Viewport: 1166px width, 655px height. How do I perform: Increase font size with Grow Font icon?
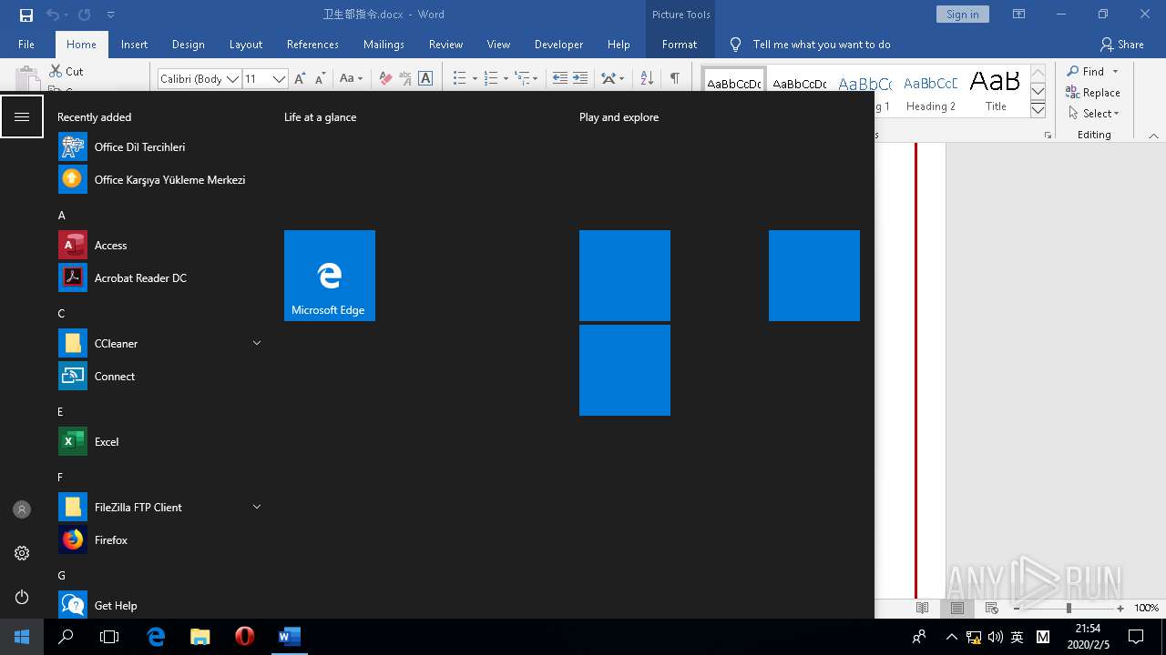(x=300, y=78)
